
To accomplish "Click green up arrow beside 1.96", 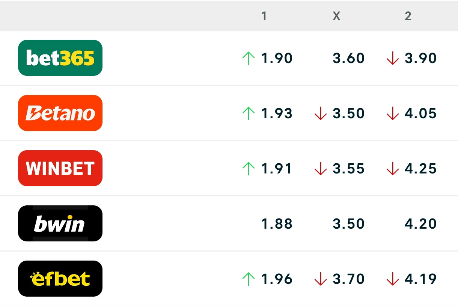I will coord(248,279).
